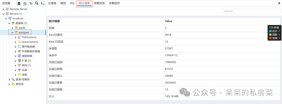Click the Search input field
Screen dimensions: 282x104
pos(251,11)
